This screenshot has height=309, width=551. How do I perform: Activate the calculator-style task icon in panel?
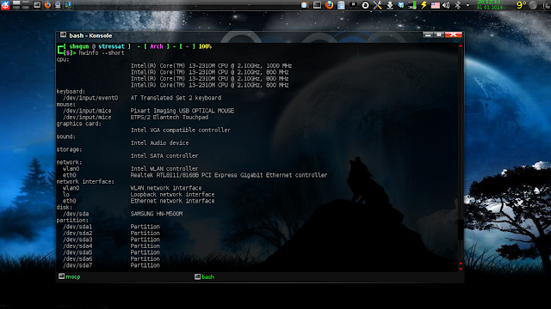[341, 5]
